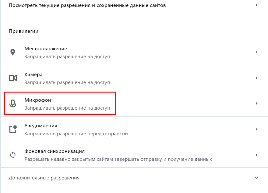This screenshot has height=193, width=268.
Task: Click the arrow on the Уведомления row
Action: point(257,129)
